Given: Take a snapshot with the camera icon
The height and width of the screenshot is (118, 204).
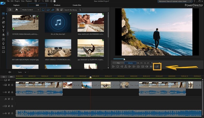Looking at the screenshot, I should [x=138, y=67].
